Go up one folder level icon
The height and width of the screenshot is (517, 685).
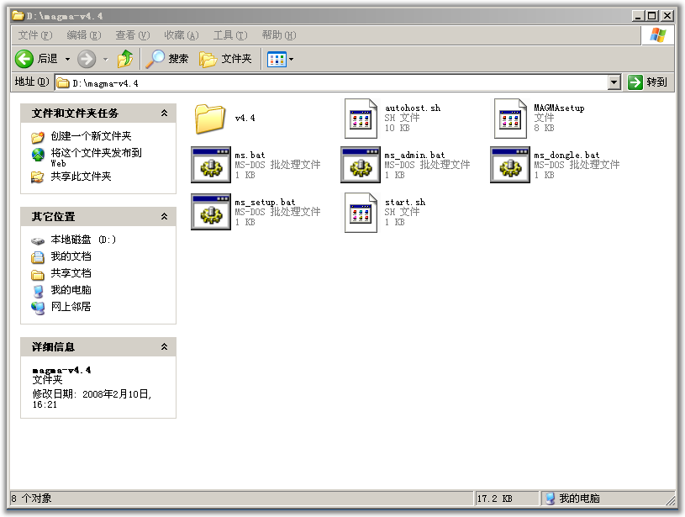coord(125,59)
